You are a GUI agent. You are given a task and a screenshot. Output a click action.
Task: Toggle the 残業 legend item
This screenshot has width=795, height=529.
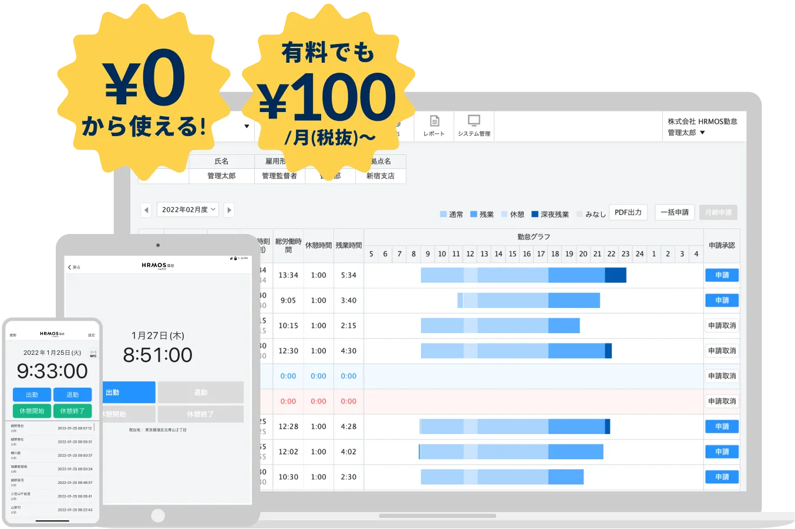(483, 213)
